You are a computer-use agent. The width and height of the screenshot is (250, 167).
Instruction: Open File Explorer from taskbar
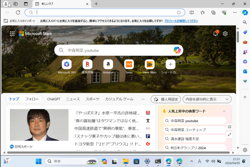[125, 161]
